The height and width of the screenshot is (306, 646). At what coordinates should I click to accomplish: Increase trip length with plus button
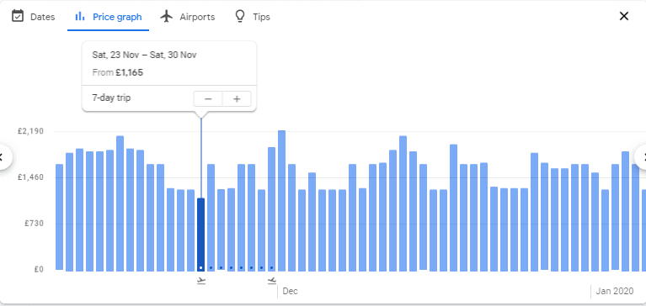click(x=237, y=99)
